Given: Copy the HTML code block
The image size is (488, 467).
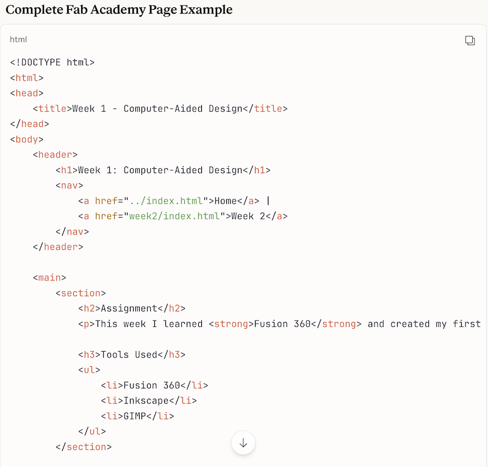Looking at the screenshot, I should coord(470,40).
